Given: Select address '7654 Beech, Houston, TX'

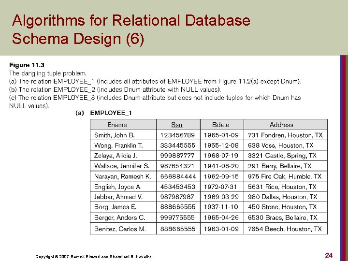Looking at the screenshot, I should pos(285,229).
